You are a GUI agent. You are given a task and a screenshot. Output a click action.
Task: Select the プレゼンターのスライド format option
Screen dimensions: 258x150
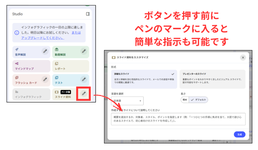click(212, 79)
